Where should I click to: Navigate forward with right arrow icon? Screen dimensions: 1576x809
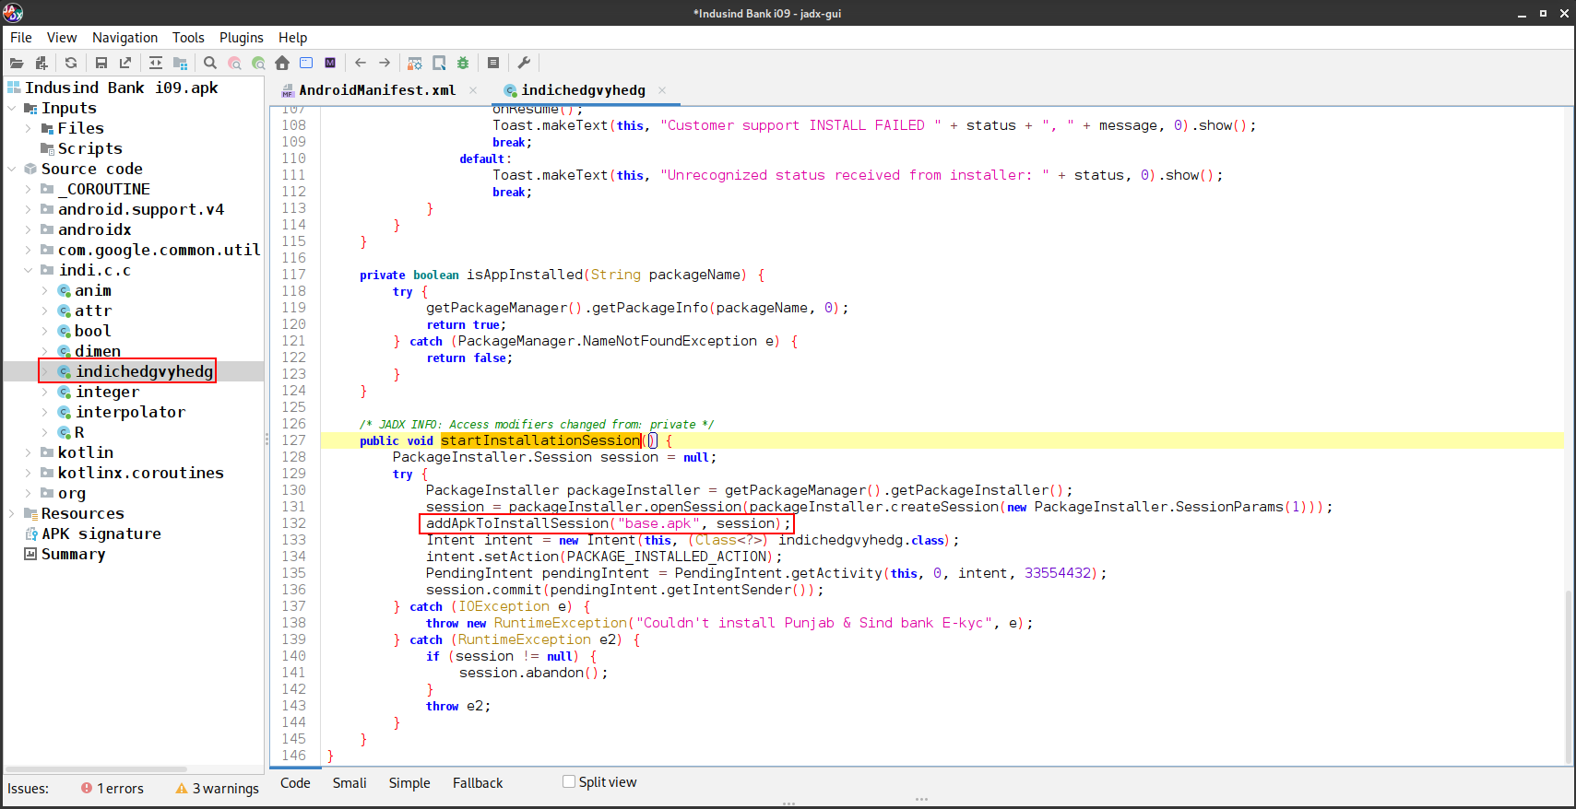click(x=385, y=63)
